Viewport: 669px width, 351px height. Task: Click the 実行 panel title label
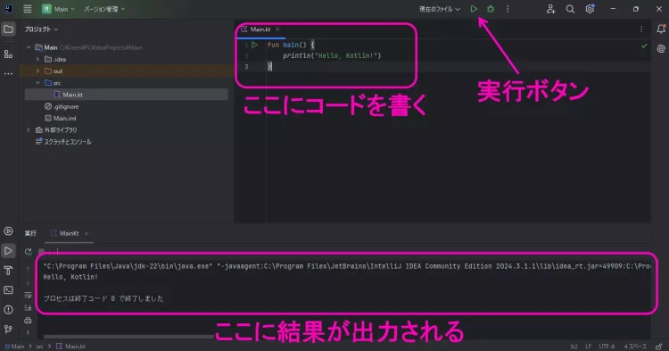(x=30, y=234)
